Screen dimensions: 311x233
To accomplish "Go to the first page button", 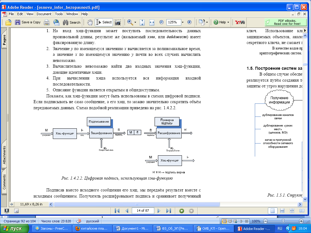I will pos(117,211).
